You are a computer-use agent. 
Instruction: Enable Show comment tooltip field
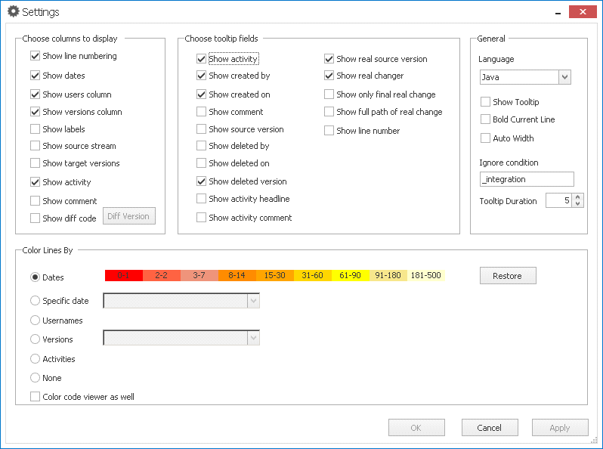tap(202, 112)
